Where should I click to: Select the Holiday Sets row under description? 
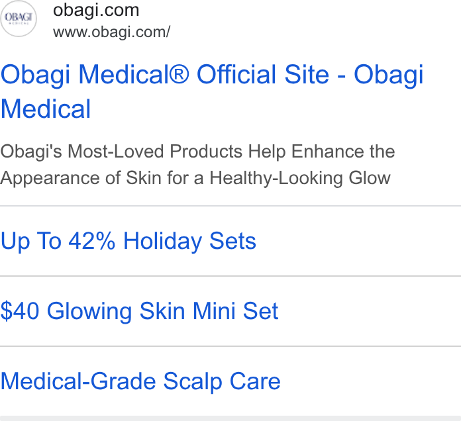click(230, 241)
